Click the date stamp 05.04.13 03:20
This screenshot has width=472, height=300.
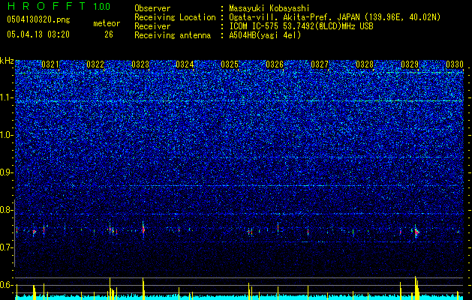[x=38, y=34]
